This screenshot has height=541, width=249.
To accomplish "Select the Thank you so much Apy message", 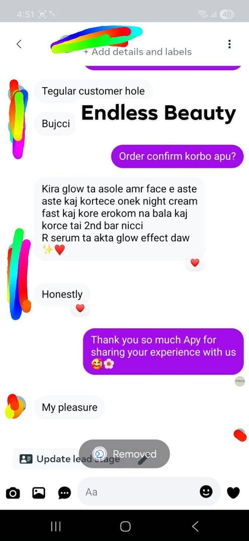I will tap(164, 352).
